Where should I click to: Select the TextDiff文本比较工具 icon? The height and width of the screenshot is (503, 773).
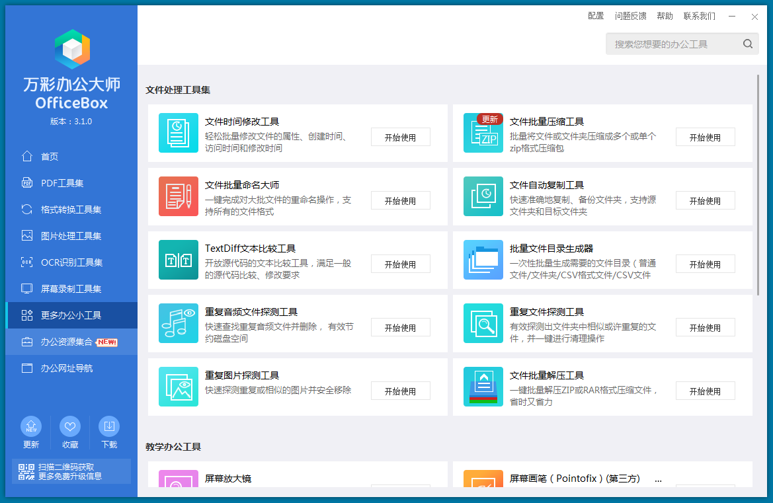coord(178,260)
